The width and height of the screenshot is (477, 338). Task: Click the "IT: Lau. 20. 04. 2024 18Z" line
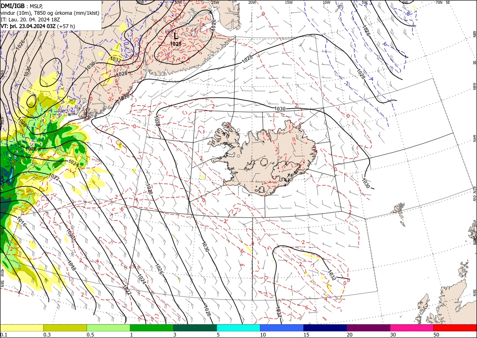click(x=30, y=20)
